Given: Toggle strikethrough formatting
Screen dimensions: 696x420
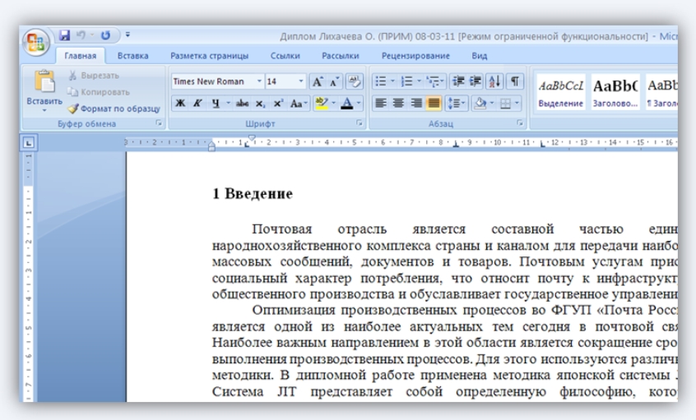Looking at the screenshot, I should 243,104.
